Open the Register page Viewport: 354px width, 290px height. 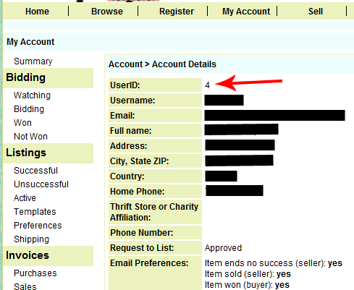coord(177,12)
